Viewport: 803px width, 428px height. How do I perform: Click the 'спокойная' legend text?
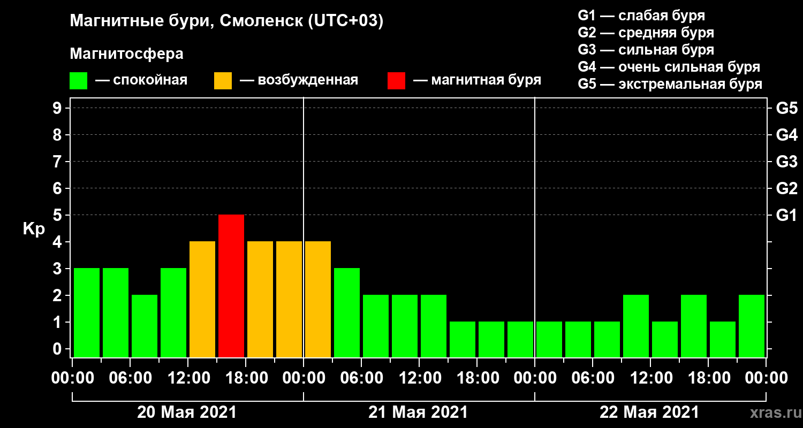(x=150, y=81)
